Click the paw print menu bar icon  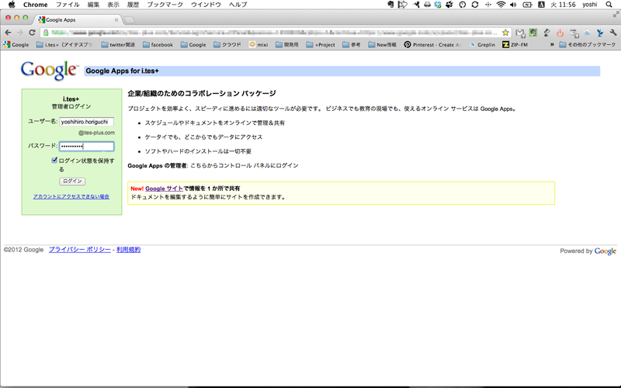(x=449, y=5)
